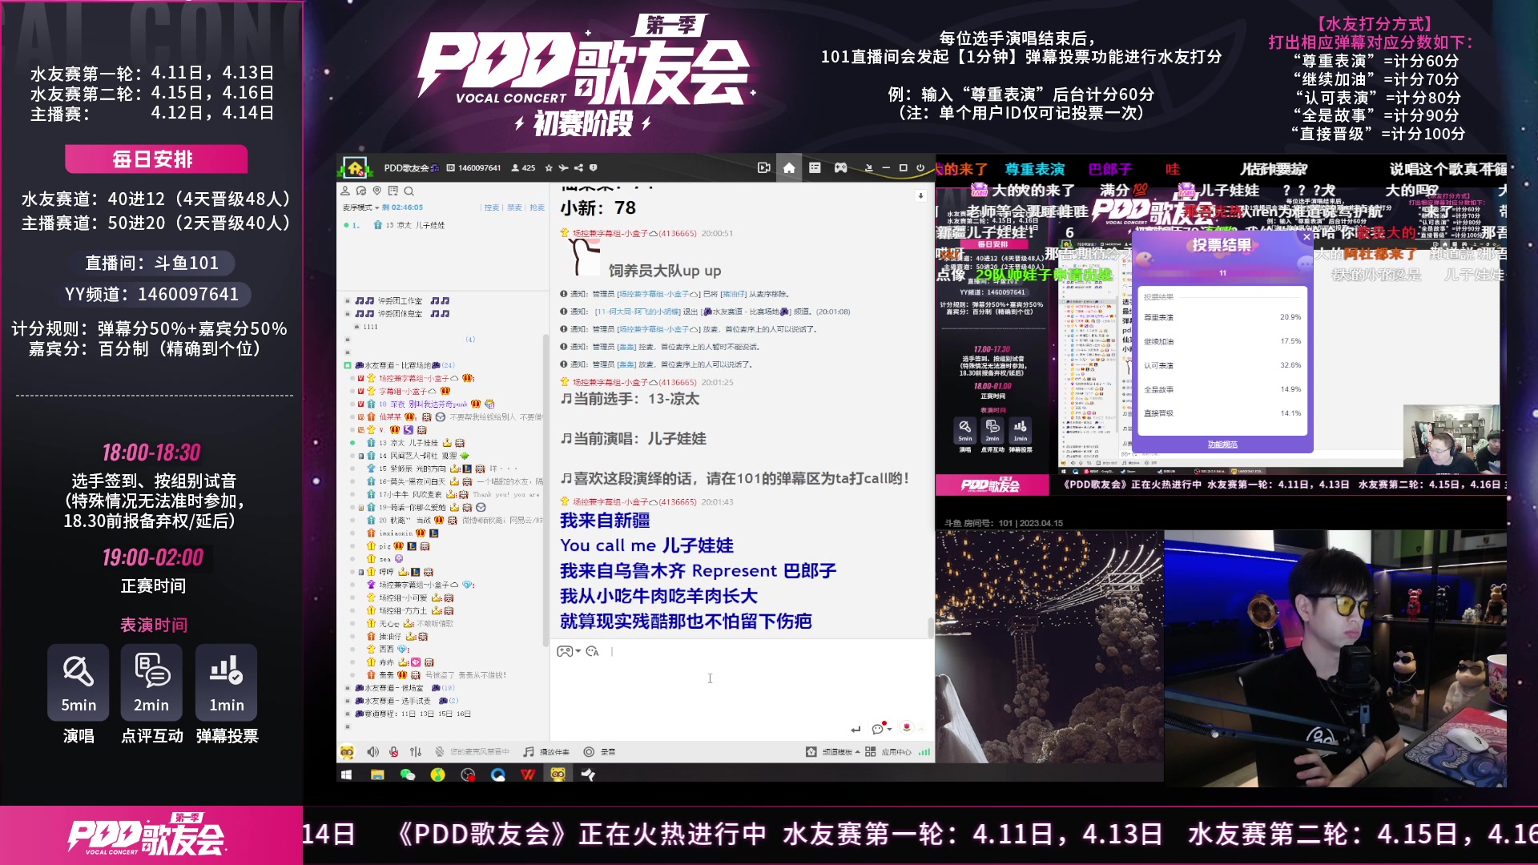Expand the 水友赛道-选手试麦 channel
Screen dimensions: 1538x865
pyautogui.click(x=348, y=701)
